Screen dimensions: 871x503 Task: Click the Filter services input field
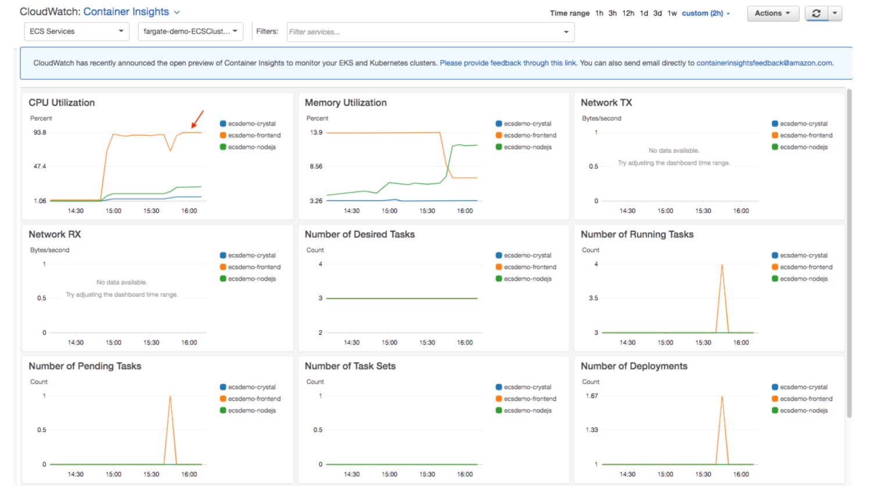430,32
